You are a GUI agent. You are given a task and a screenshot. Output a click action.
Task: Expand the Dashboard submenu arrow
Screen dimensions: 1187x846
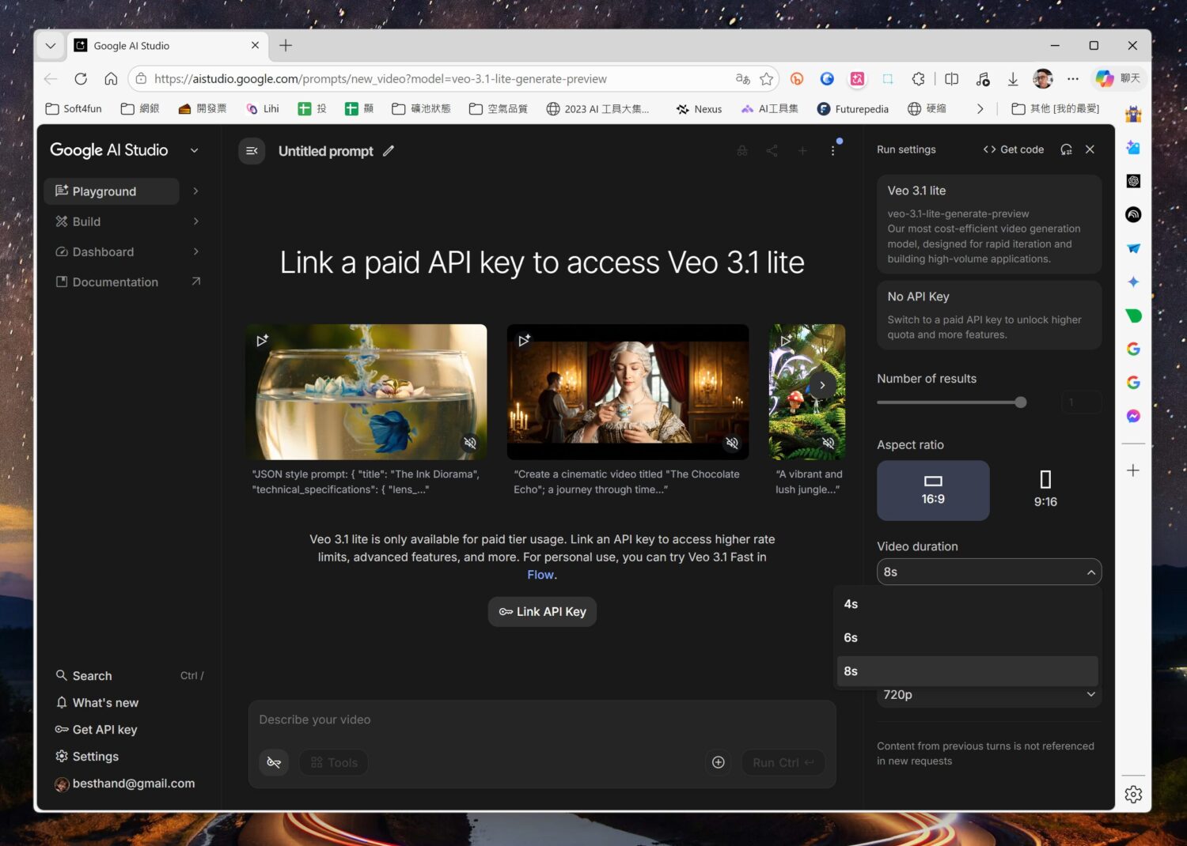tap(195, 251)
